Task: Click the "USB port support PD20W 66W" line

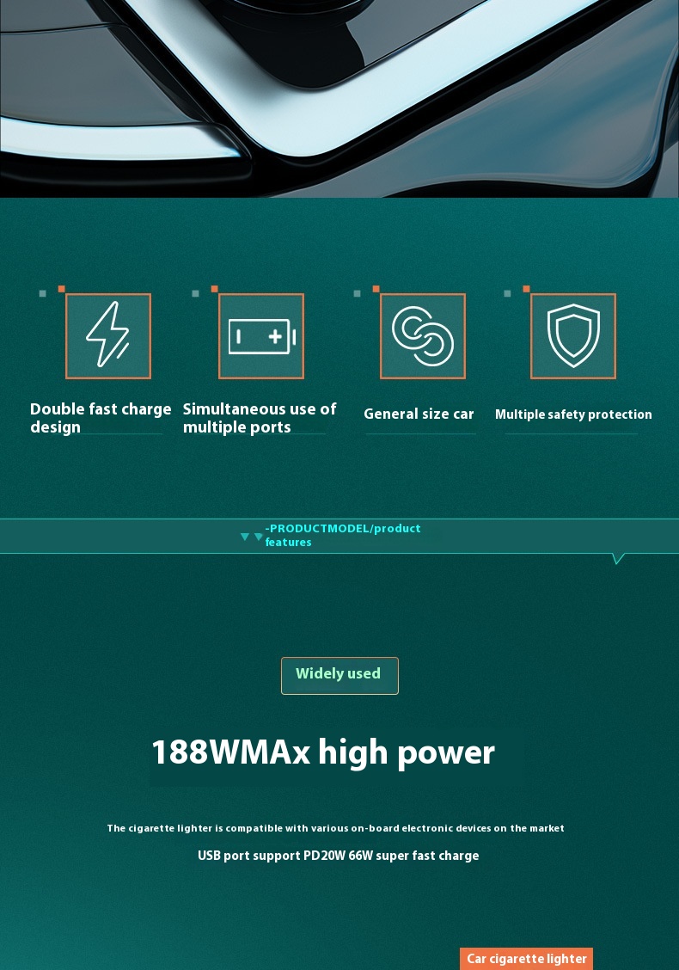Action: pos(339,856)
